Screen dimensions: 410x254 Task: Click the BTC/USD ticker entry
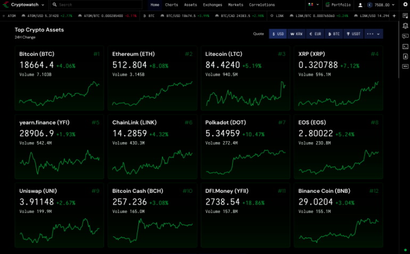click(185, 15)
